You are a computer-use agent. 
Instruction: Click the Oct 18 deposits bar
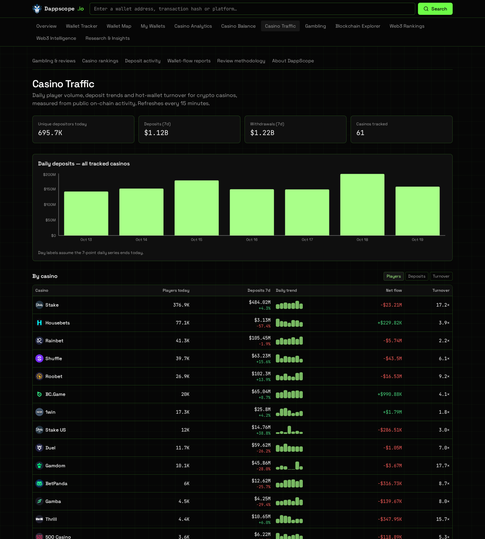[x=362, y=204]
